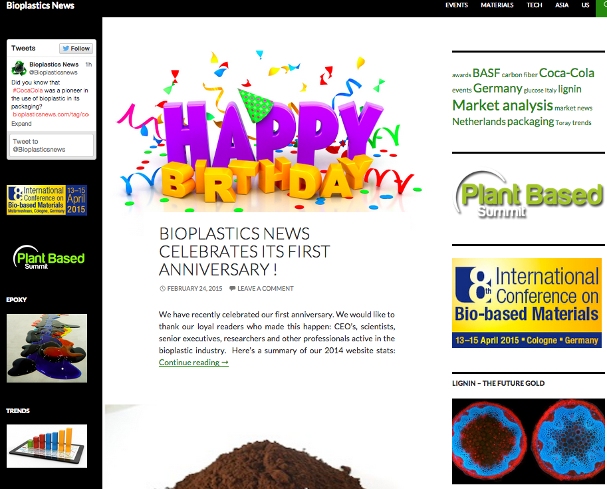Click the Tweet to @Bioplasticsnews input box
The height and width of the screenshot is (489, 607).
(x=51, y=145)
